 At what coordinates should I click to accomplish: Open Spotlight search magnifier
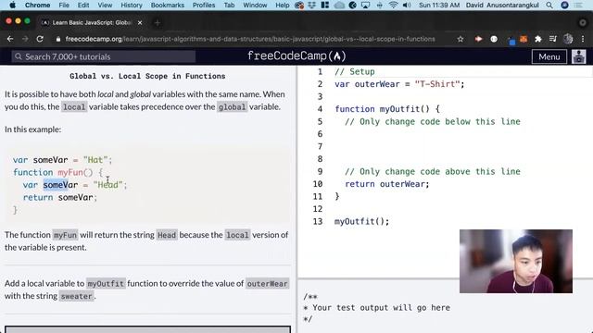549,5
